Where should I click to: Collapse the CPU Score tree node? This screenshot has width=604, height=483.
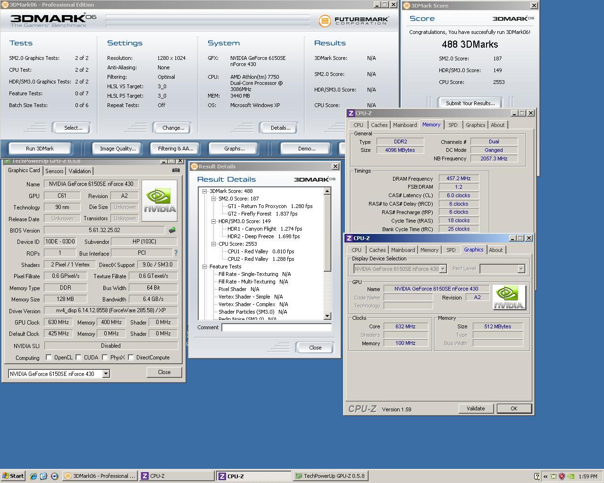point(214,244)
